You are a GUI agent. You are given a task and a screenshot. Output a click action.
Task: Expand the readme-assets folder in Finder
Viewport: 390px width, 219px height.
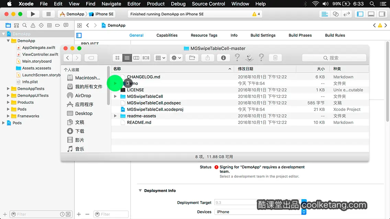tap(115, 116)
